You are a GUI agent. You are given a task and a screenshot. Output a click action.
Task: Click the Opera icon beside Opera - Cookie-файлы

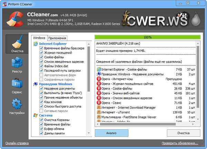tap(99, 89)
